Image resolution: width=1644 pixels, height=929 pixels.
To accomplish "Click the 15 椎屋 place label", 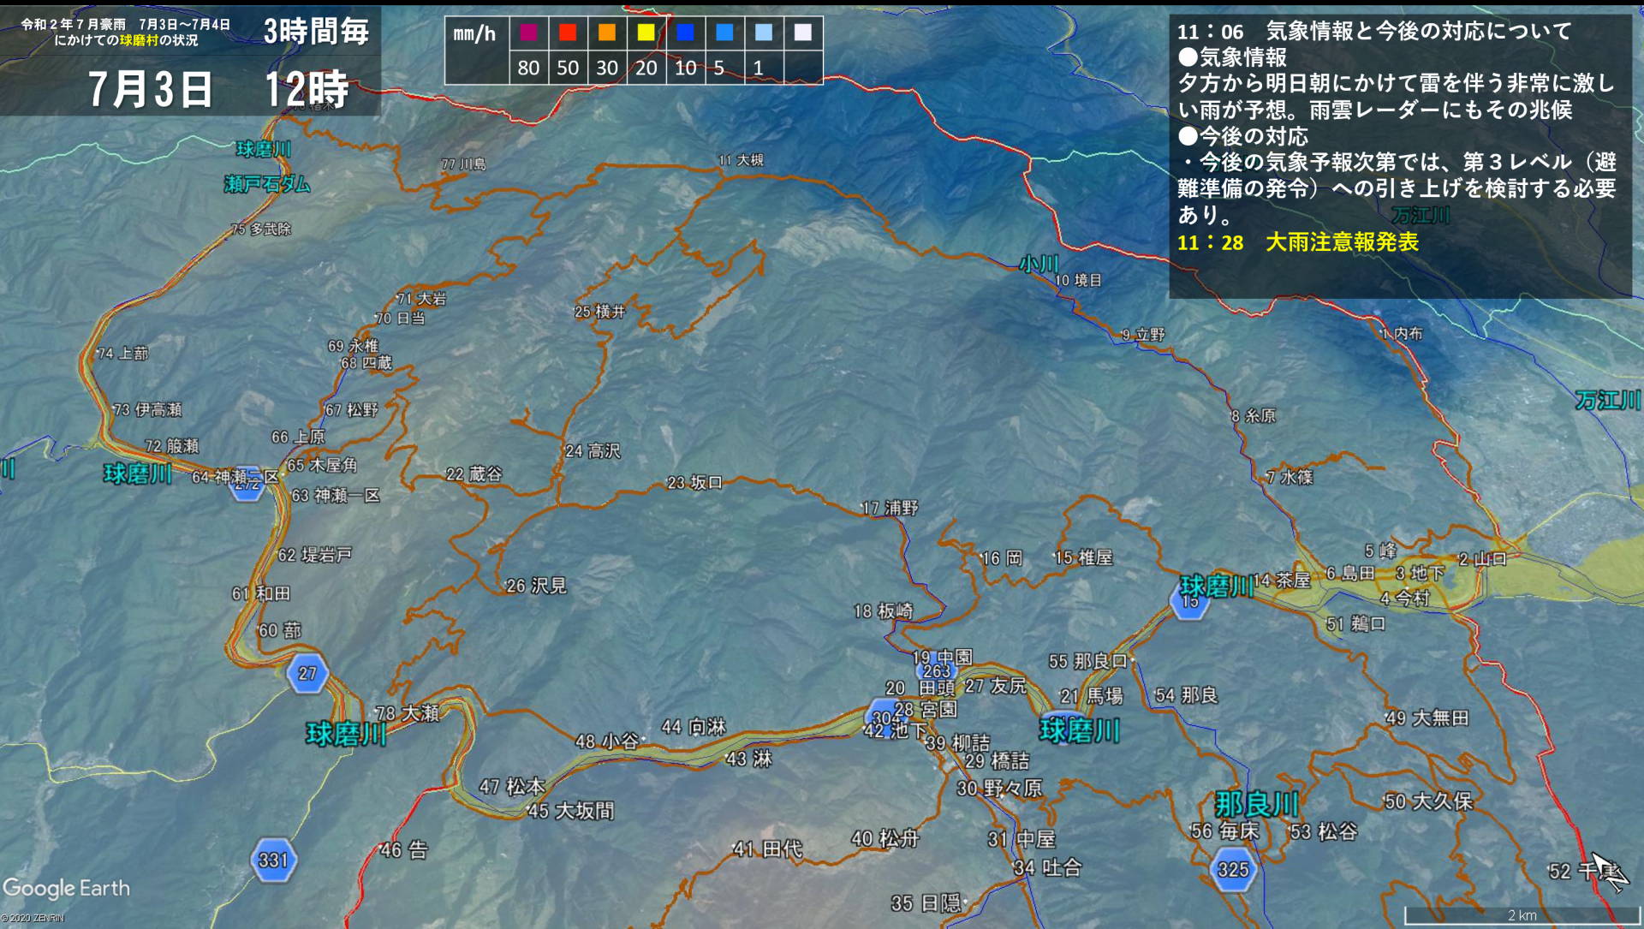I will tap(1083, 557).
